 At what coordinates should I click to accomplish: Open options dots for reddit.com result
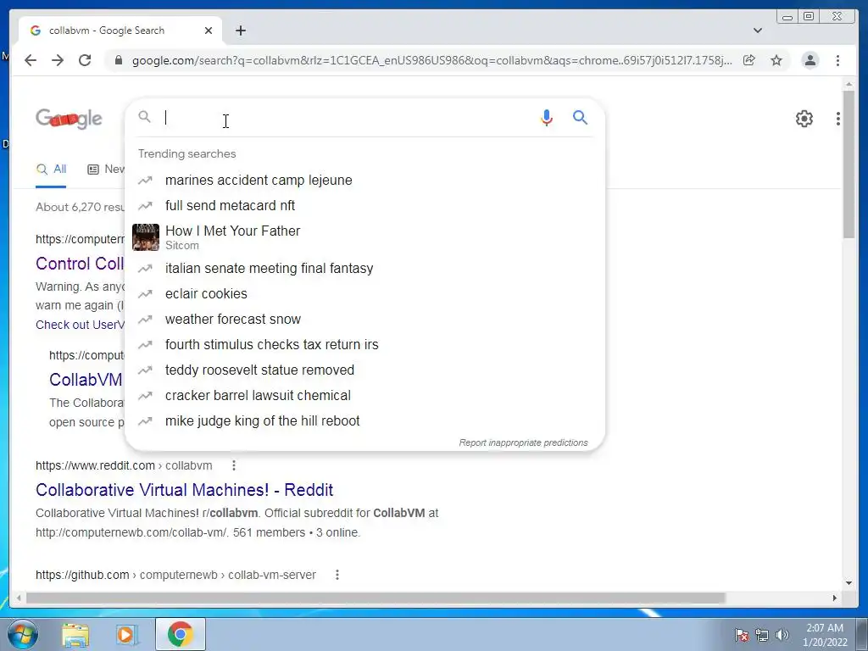(234, 465)
